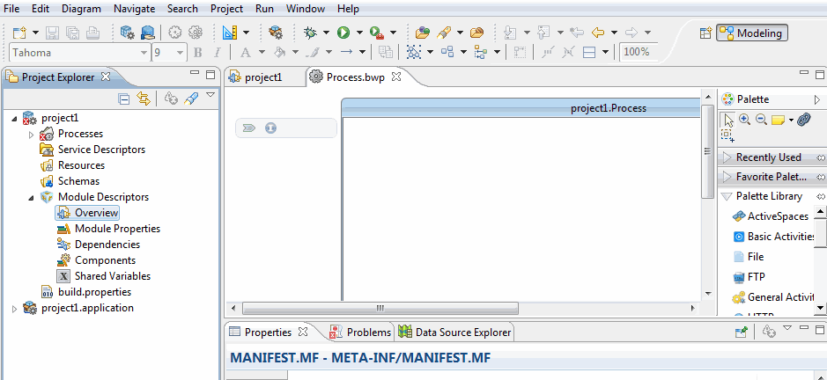827x380 pixels.
Task: Click the New wizard toolbar icon
Action: [x=19, y=33]
